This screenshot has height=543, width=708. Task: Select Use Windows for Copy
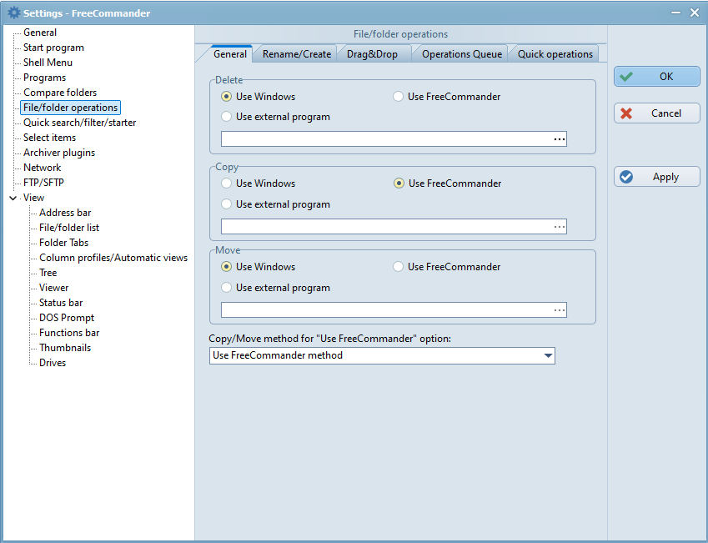coord(259,184)
